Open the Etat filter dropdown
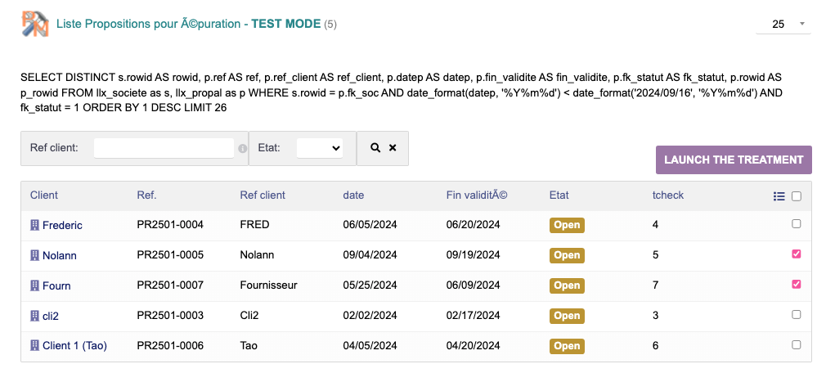Viewport: 826px width, 373px height. coord(320,148)
